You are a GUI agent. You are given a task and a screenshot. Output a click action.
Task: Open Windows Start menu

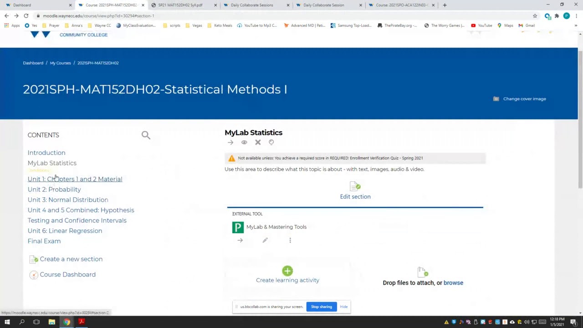click(7, 322)
